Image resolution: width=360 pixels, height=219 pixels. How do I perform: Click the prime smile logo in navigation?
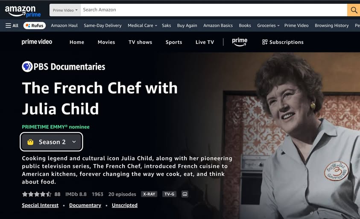click(x=240, y=42)
